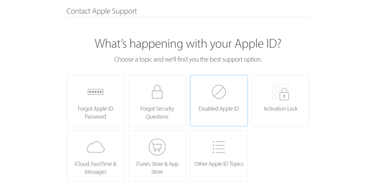
Task: Click the iTunes Store & App Store label text
Action: [x=157, y=168]
